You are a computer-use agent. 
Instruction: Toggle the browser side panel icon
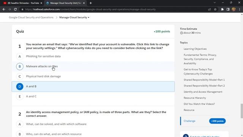click(228, 9)
